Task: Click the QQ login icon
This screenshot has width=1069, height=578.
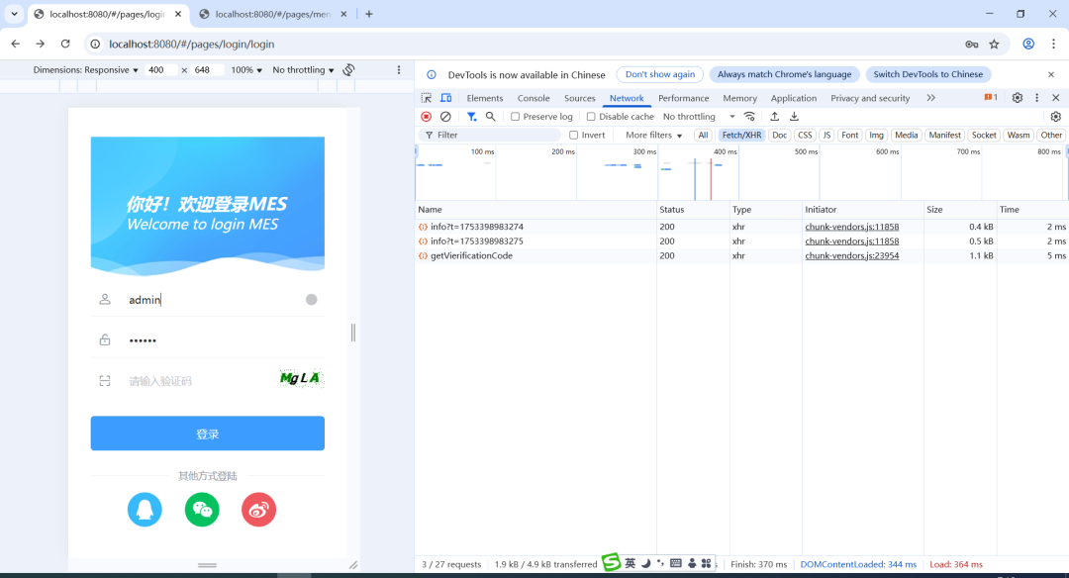Action: coord(145,510)
